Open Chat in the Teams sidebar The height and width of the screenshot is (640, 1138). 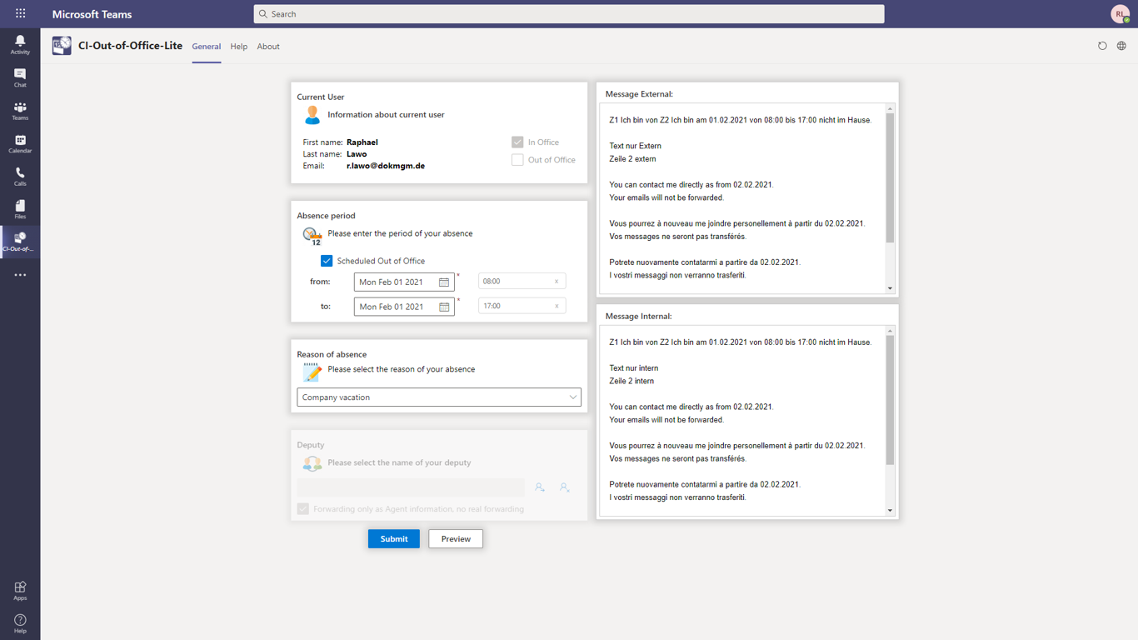20,77
